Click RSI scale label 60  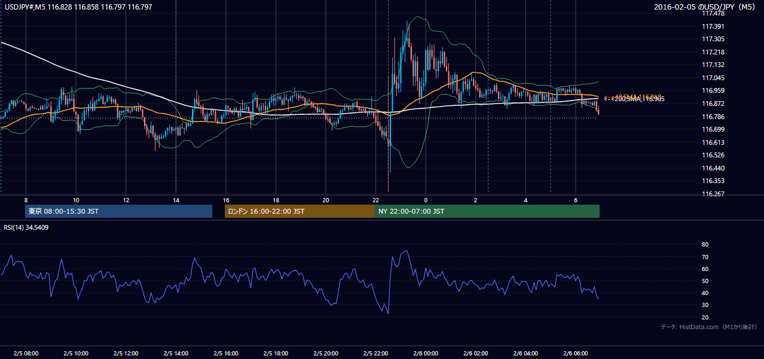click(x=705, y=269)
